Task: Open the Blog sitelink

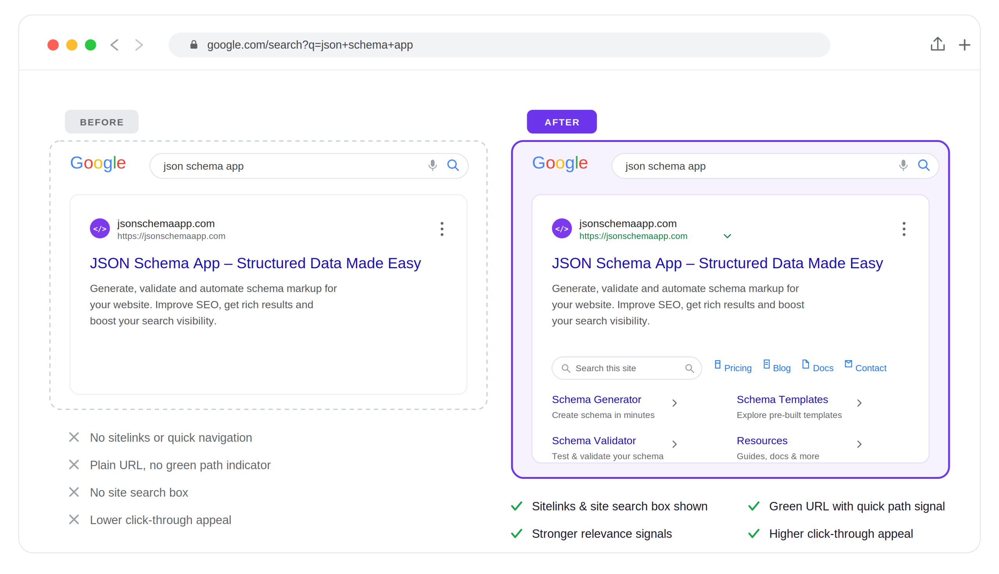Action: point(781,368)
